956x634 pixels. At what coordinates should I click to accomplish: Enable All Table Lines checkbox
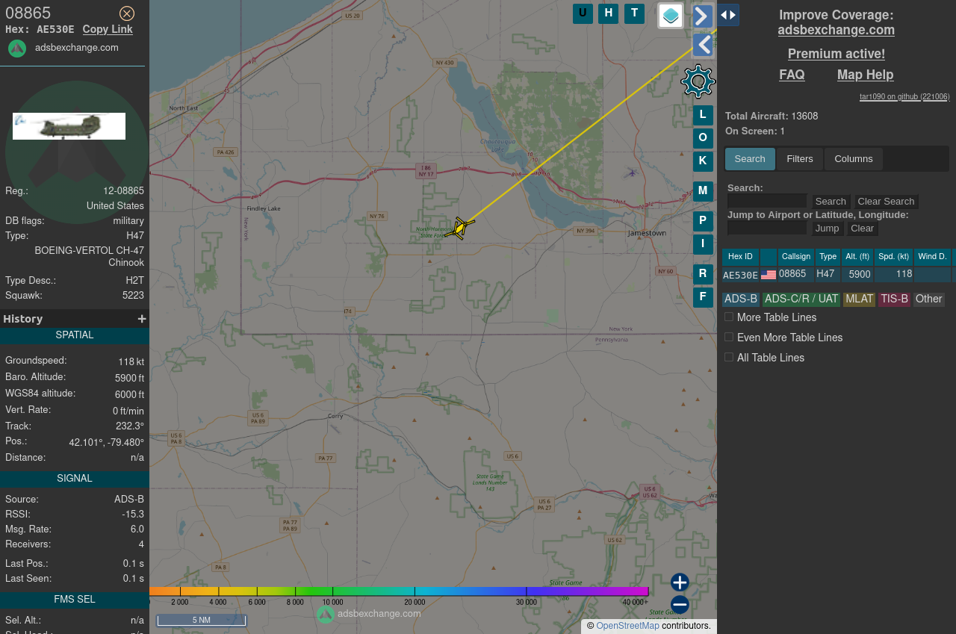point(729,357)
